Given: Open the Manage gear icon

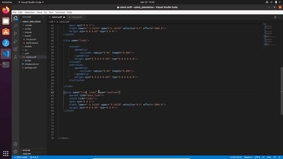Looking at the screenshot, I should pyautogui.click(x=15, y=151).
